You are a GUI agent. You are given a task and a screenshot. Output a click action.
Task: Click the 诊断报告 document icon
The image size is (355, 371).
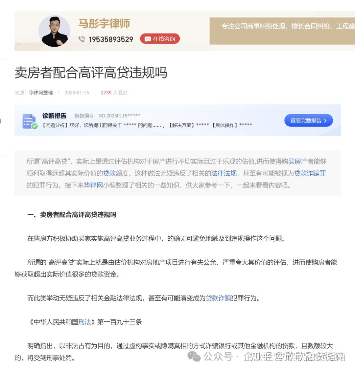coord(30,121)
